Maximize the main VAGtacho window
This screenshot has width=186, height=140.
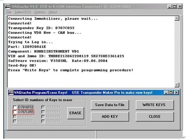pyautogui.click(x=175, y=7)
